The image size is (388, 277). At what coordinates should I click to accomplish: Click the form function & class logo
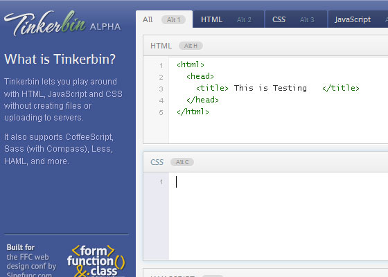[96, 260]
